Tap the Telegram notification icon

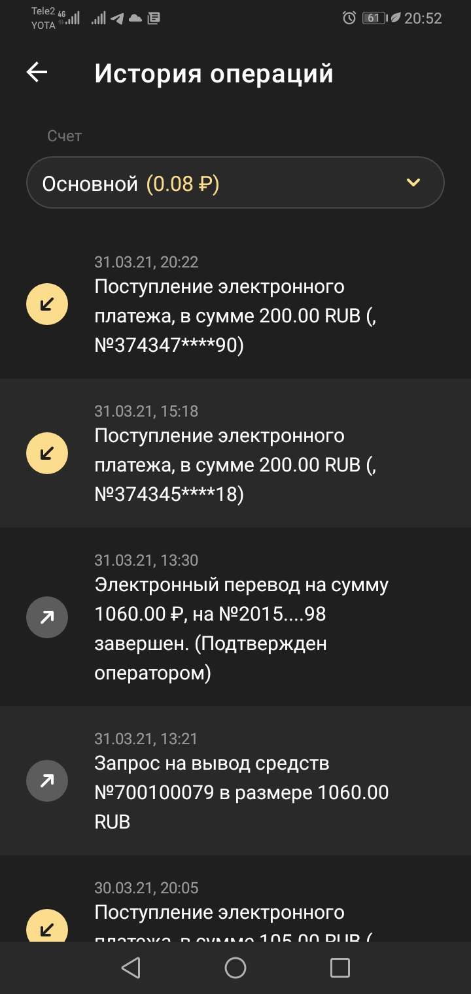[118, 18]
